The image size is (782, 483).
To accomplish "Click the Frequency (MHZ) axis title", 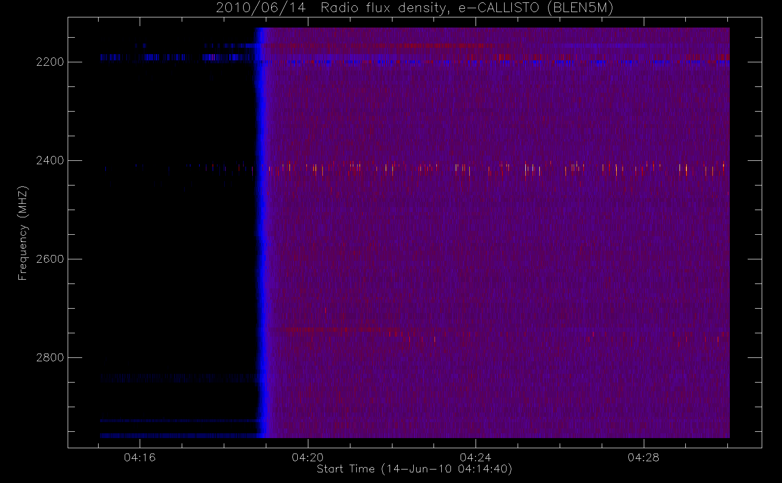I will [23, 233].
